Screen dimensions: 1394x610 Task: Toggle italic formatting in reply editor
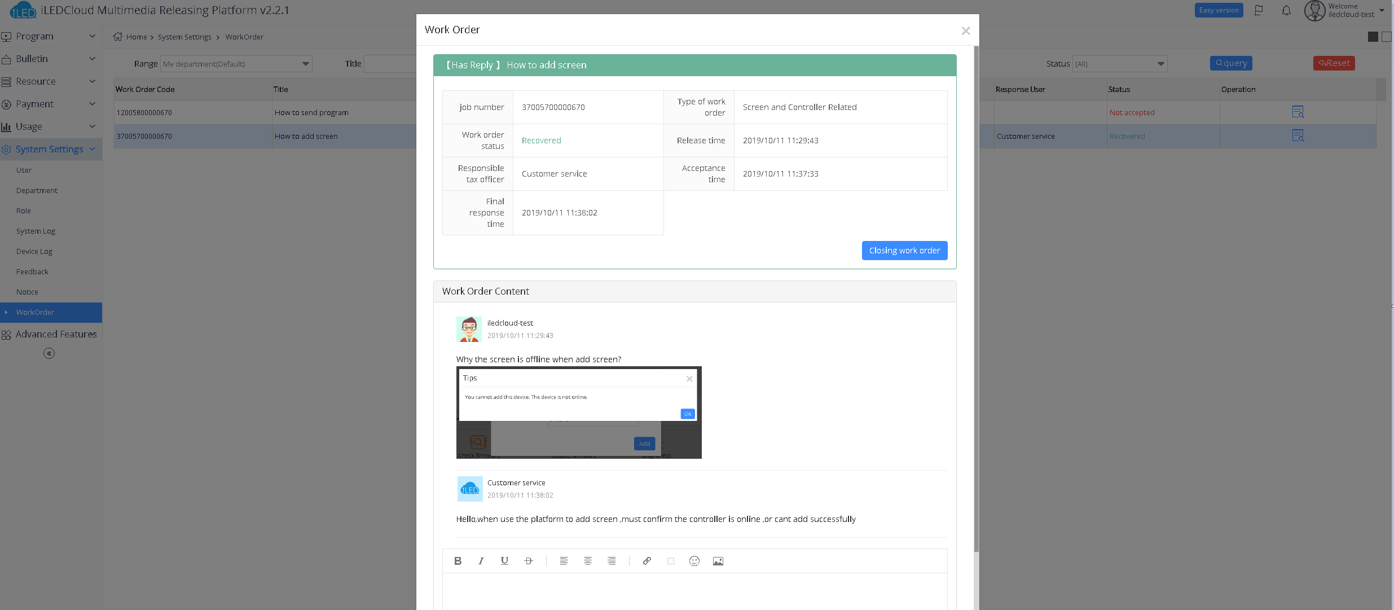click(481, 561)
